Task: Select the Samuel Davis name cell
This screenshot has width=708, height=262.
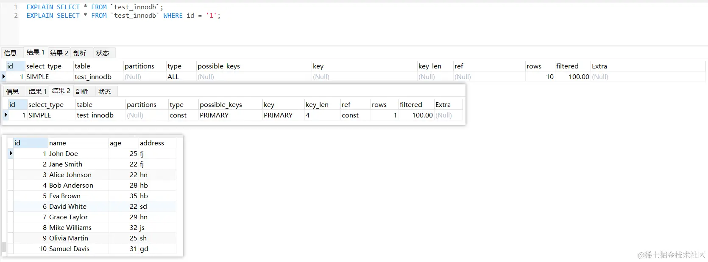Action: (78, 248)
